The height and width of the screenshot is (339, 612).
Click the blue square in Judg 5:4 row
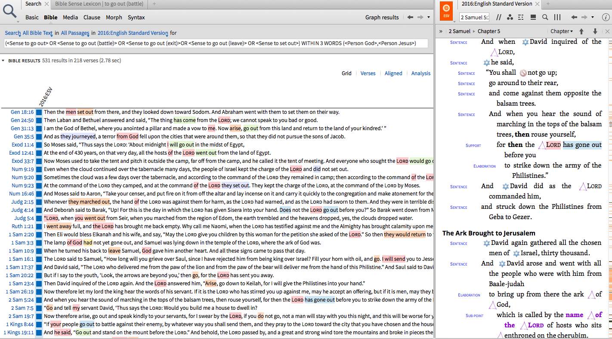tap(39, 218)
